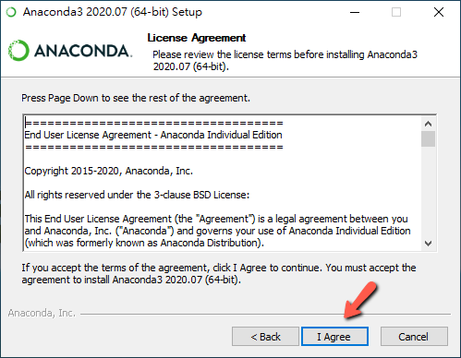Close the setup window
The height and width of the screenshot is (358, 461).
[439, 12]
